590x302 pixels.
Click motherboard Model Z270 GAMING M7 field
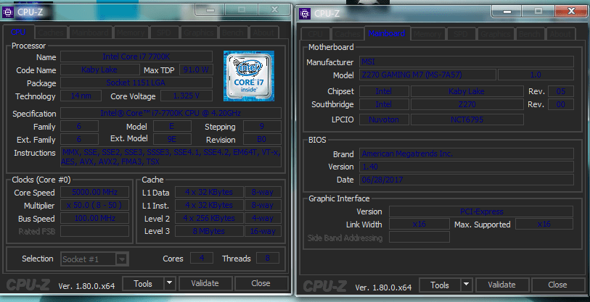[x=428, y=75]
